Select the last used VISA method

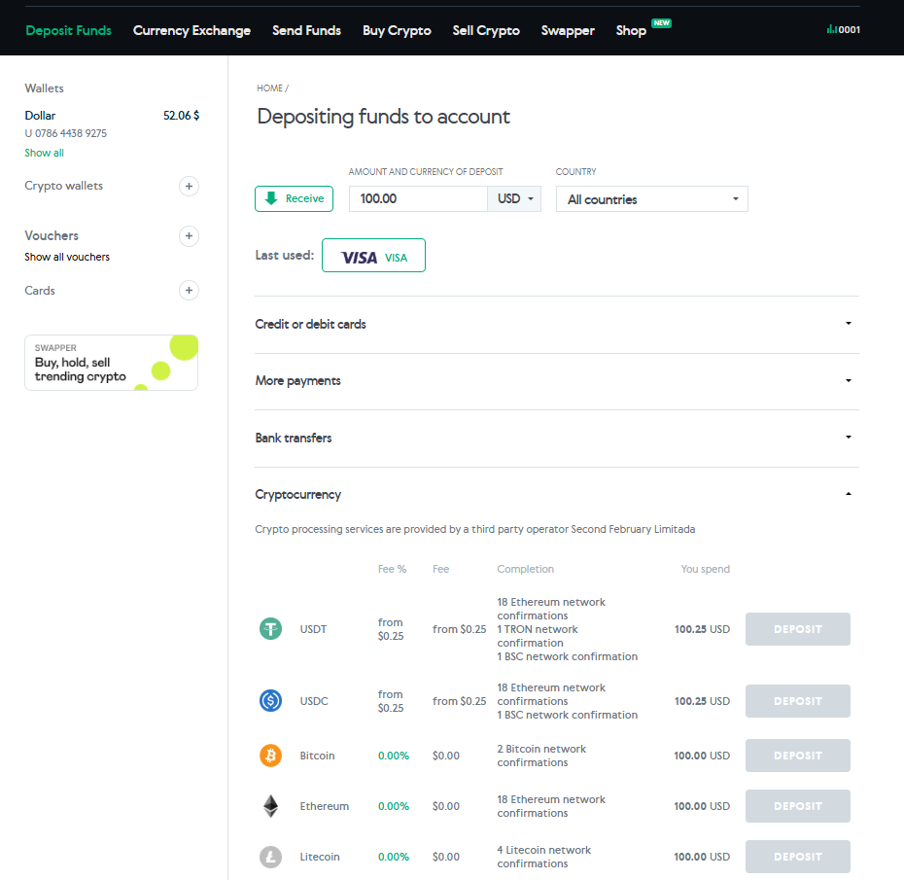[x=373, y=257]
